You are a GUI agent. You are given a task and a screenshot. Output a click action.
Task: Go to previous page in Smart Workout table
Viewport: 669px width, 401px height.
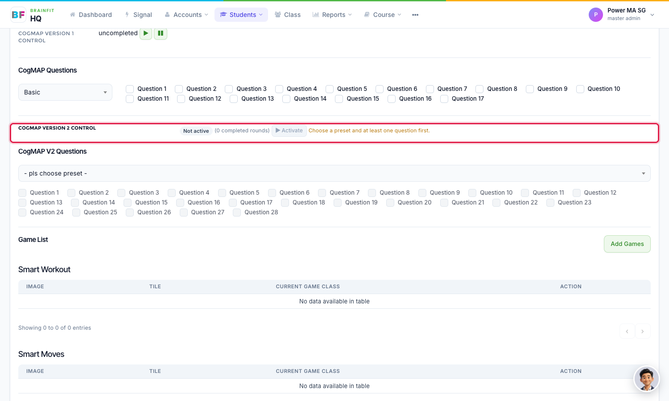coord(627,331)
